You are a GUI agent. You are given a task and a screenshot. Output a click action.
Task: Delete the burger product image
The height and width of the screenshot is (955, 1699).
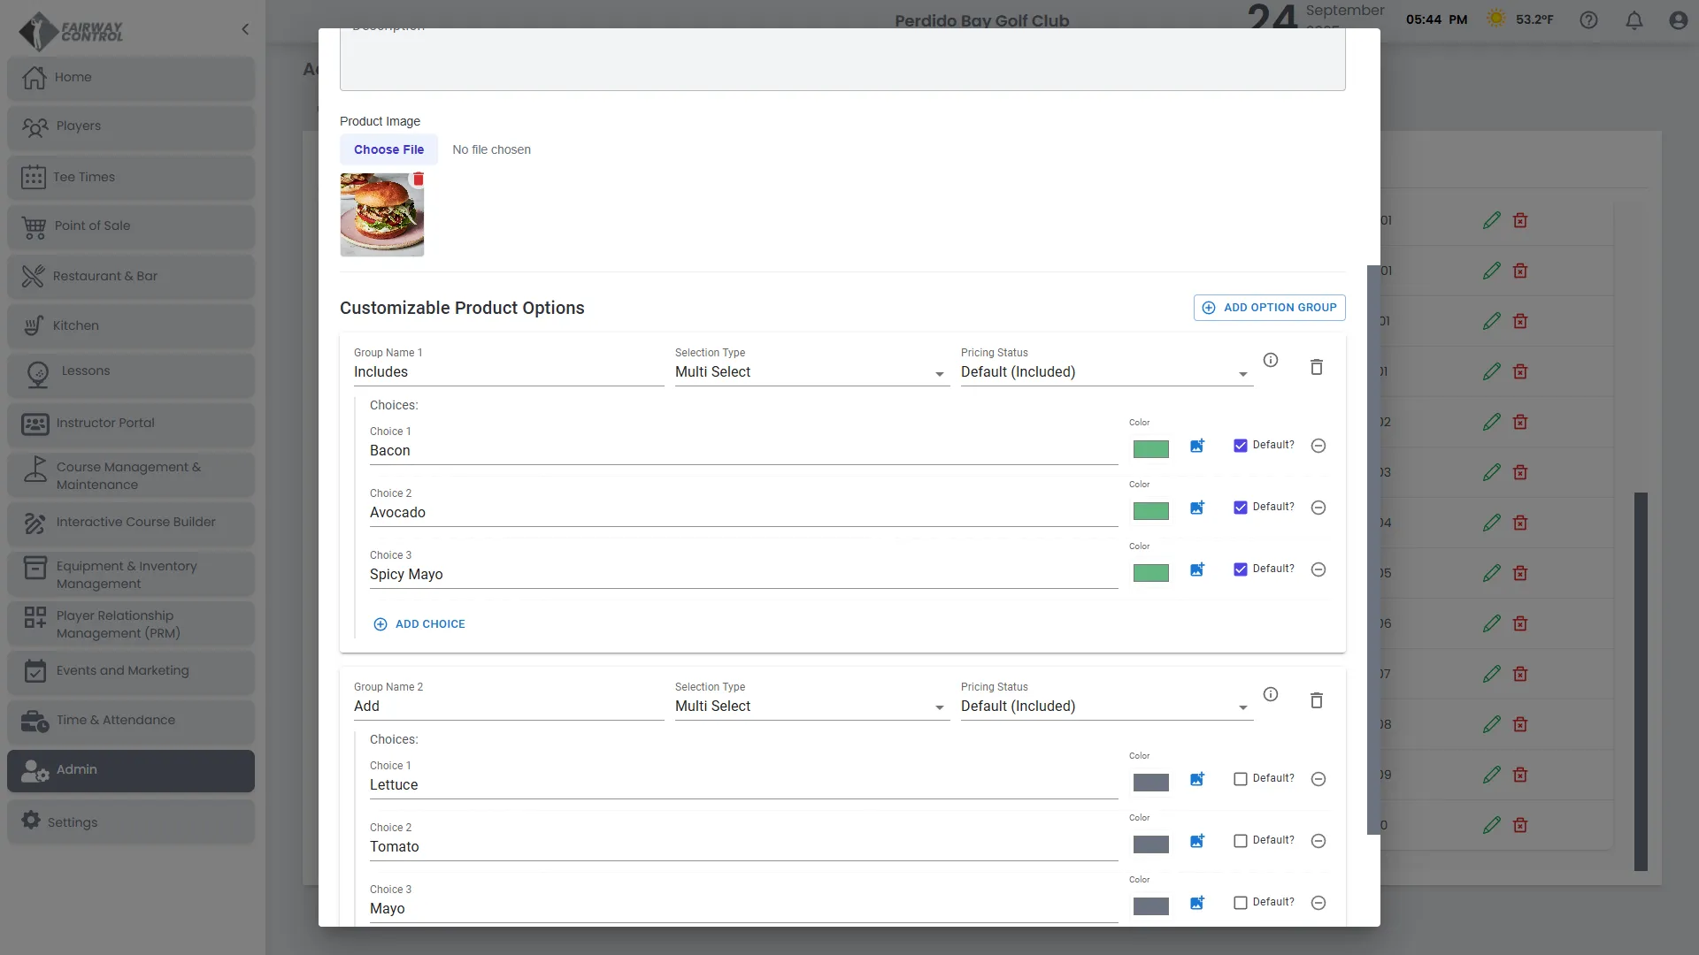click(x=419, y=180)
